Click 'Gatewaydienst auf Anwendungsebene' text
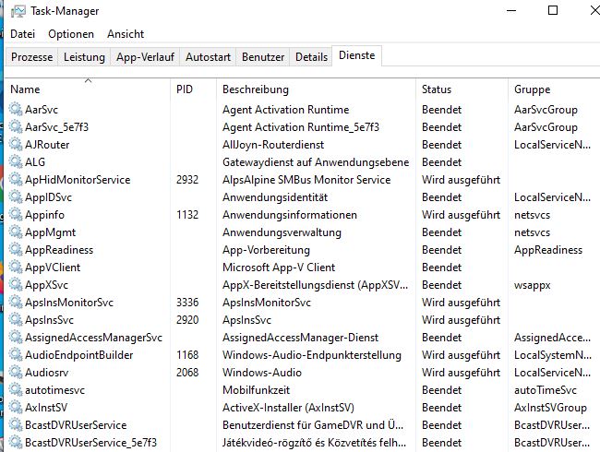600x452 pixels. [x=316, y=162]
